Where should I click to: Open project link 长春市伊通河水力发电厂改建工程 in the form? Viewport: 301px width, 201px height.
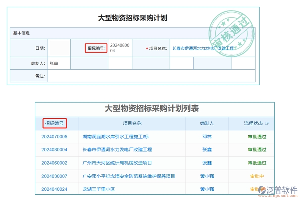pyautogui.click(x=202, y=49)
